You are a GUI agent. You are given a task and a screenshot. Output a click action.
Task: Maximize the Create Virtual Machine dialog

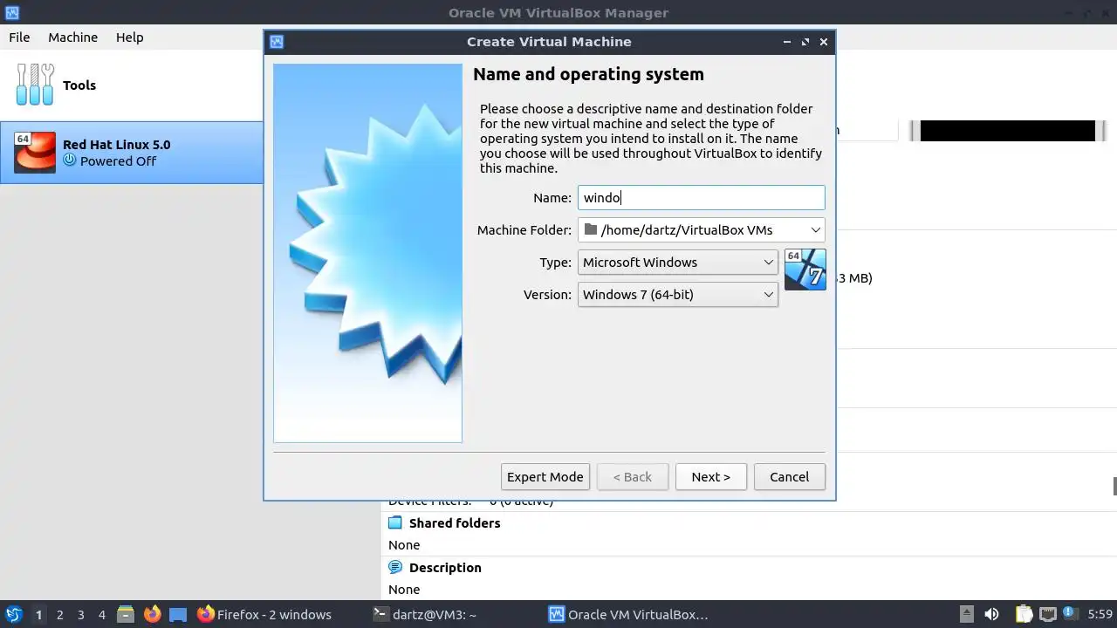805,41
